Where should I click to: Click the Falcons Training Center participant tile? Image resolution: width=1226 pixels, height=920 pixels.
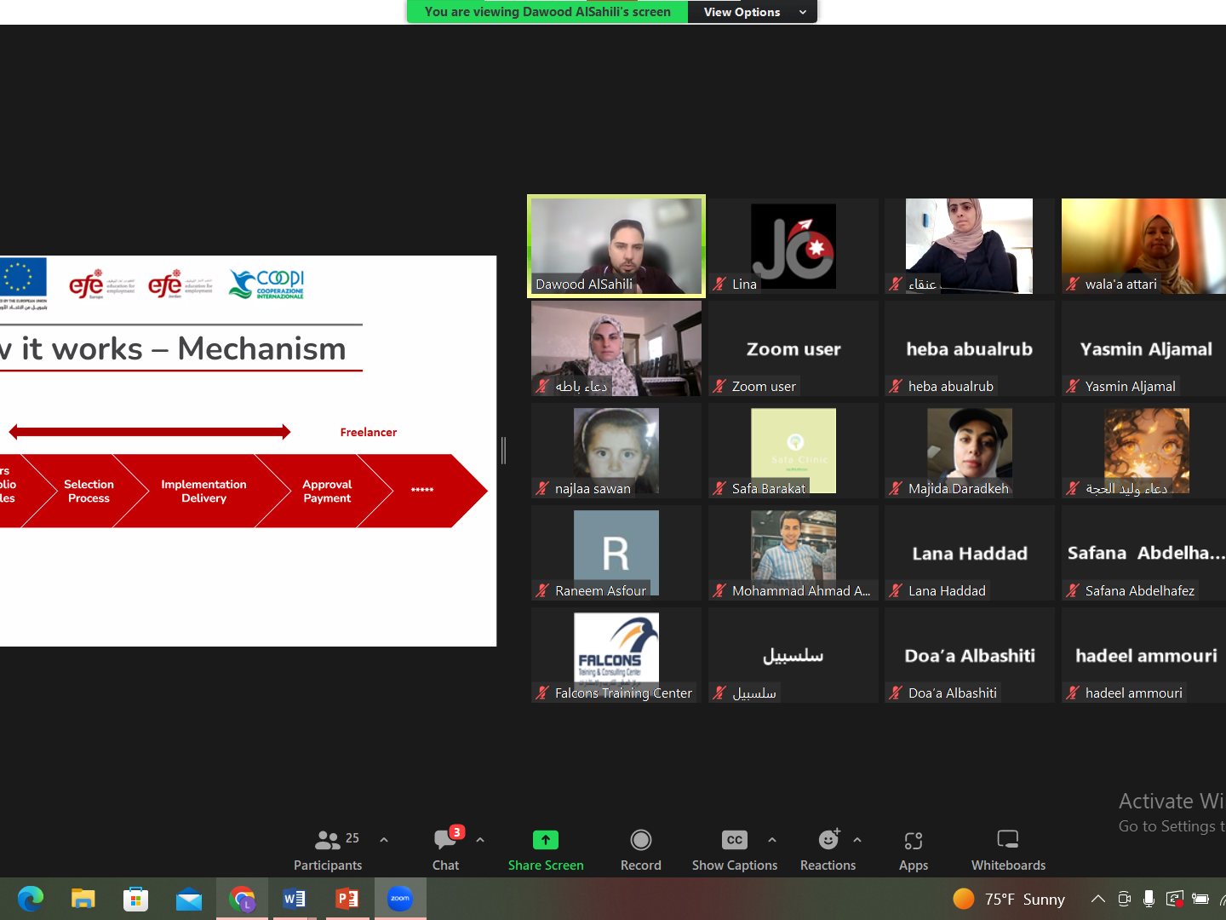point(616,655)
